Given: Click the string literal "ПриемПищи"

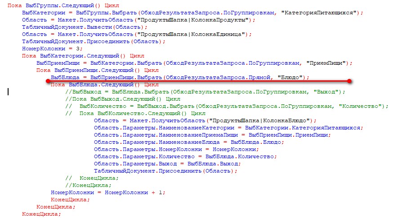Looking at the screenshot, I should [326, 63].
